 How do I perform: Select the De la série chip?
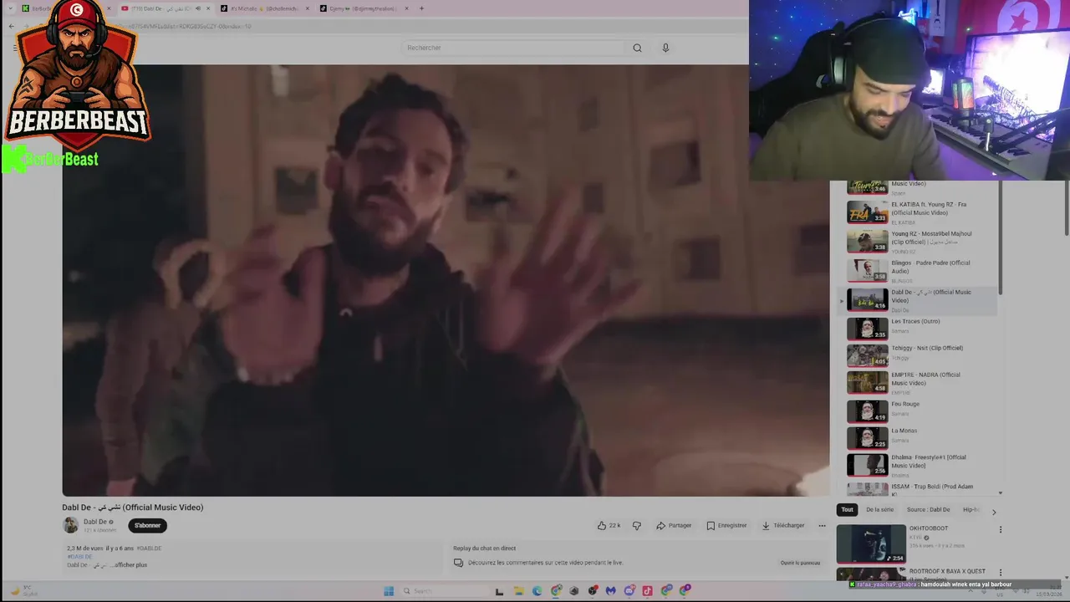879,509
